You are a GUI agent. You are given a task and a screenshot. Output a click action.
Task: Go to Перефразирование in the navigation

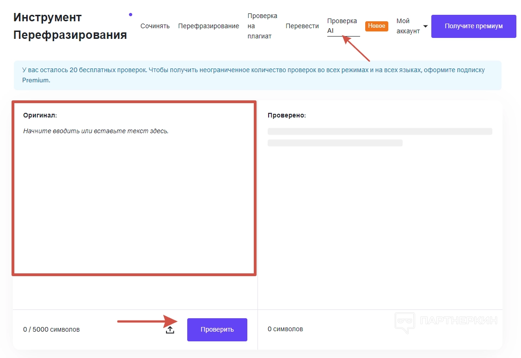tap(208, 26)
